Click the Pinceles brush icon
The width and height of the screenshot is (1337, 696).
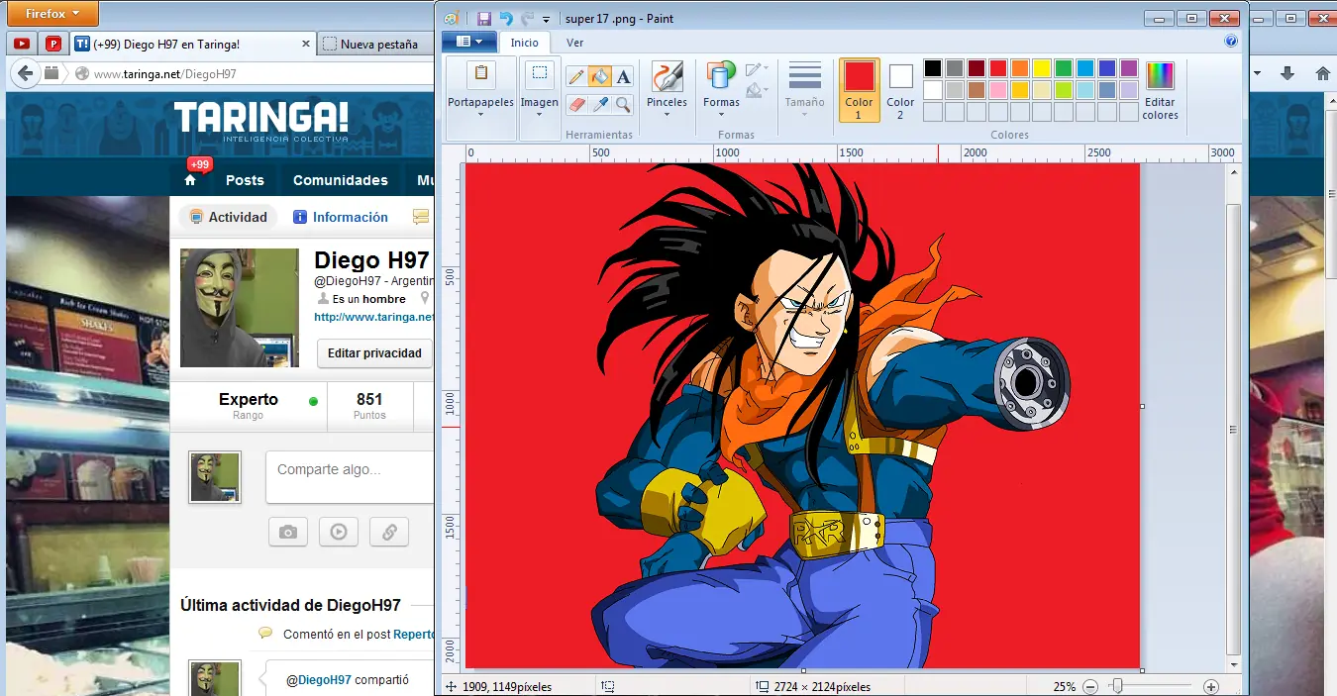click(x=667, y=77)
